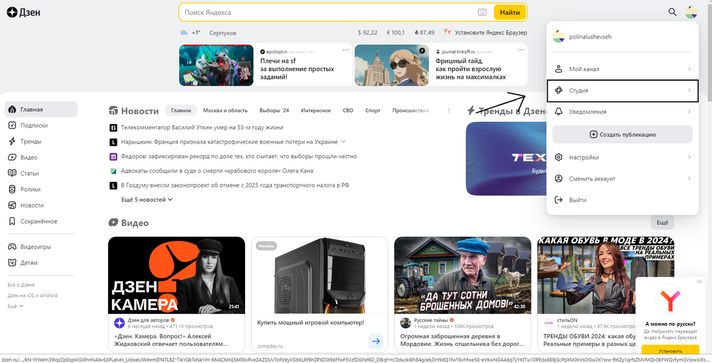Click the Ещё button in Видео section
Viewport: 712px width, 363px height.
click(662, 223)
